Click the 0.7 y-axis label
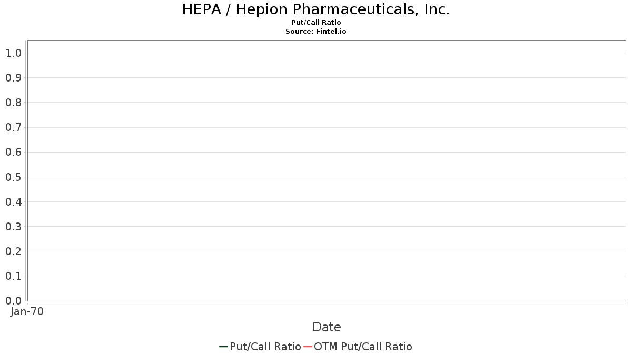Viewport: 632px width, 355px height. (13, 127)
